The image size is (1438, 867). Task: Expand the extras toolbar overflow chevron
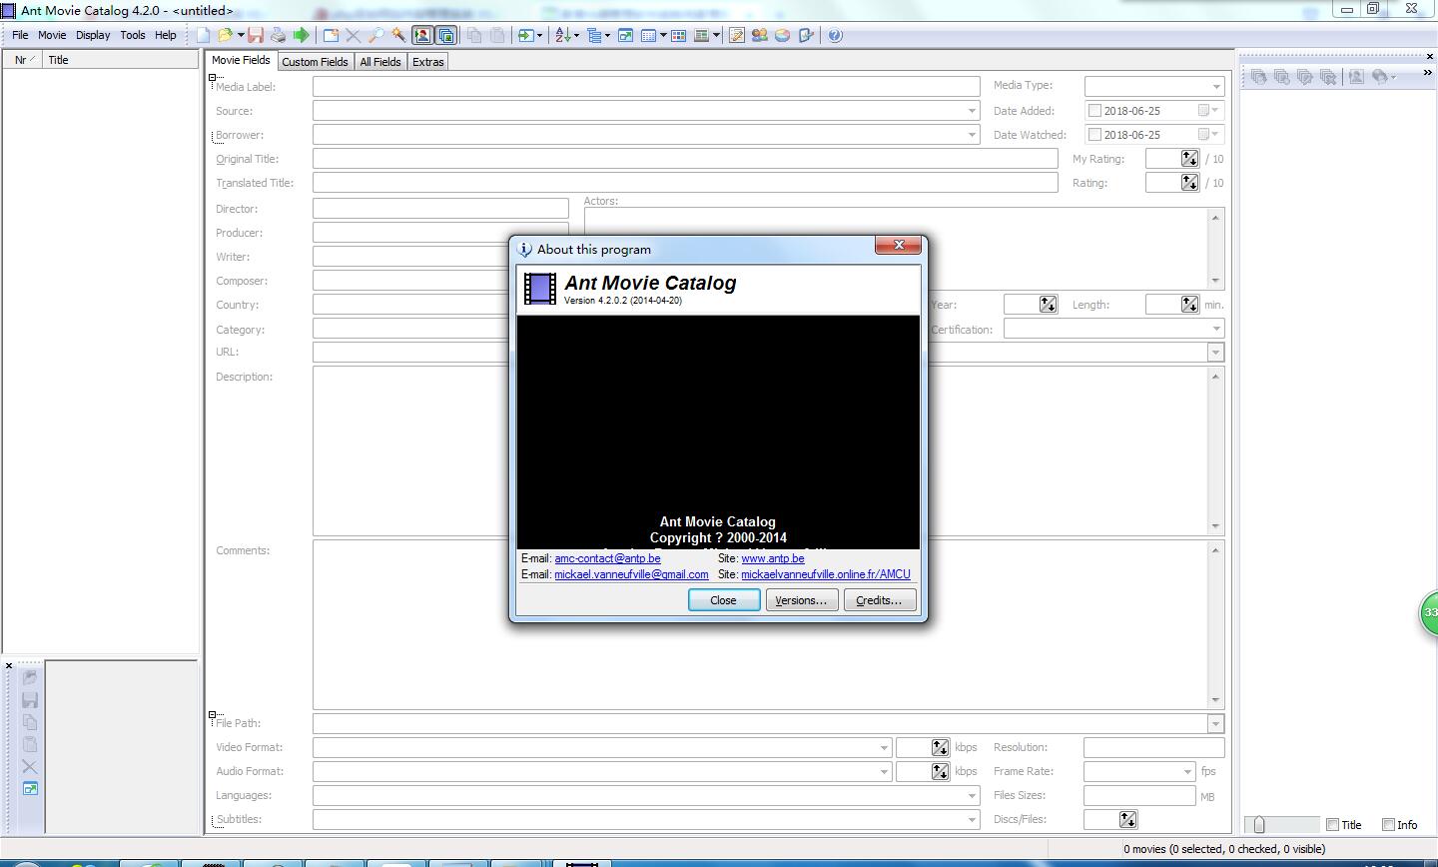(1427, 73)
